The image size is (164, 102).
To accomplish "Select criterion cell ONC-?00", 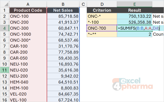I will click(102, 28).
